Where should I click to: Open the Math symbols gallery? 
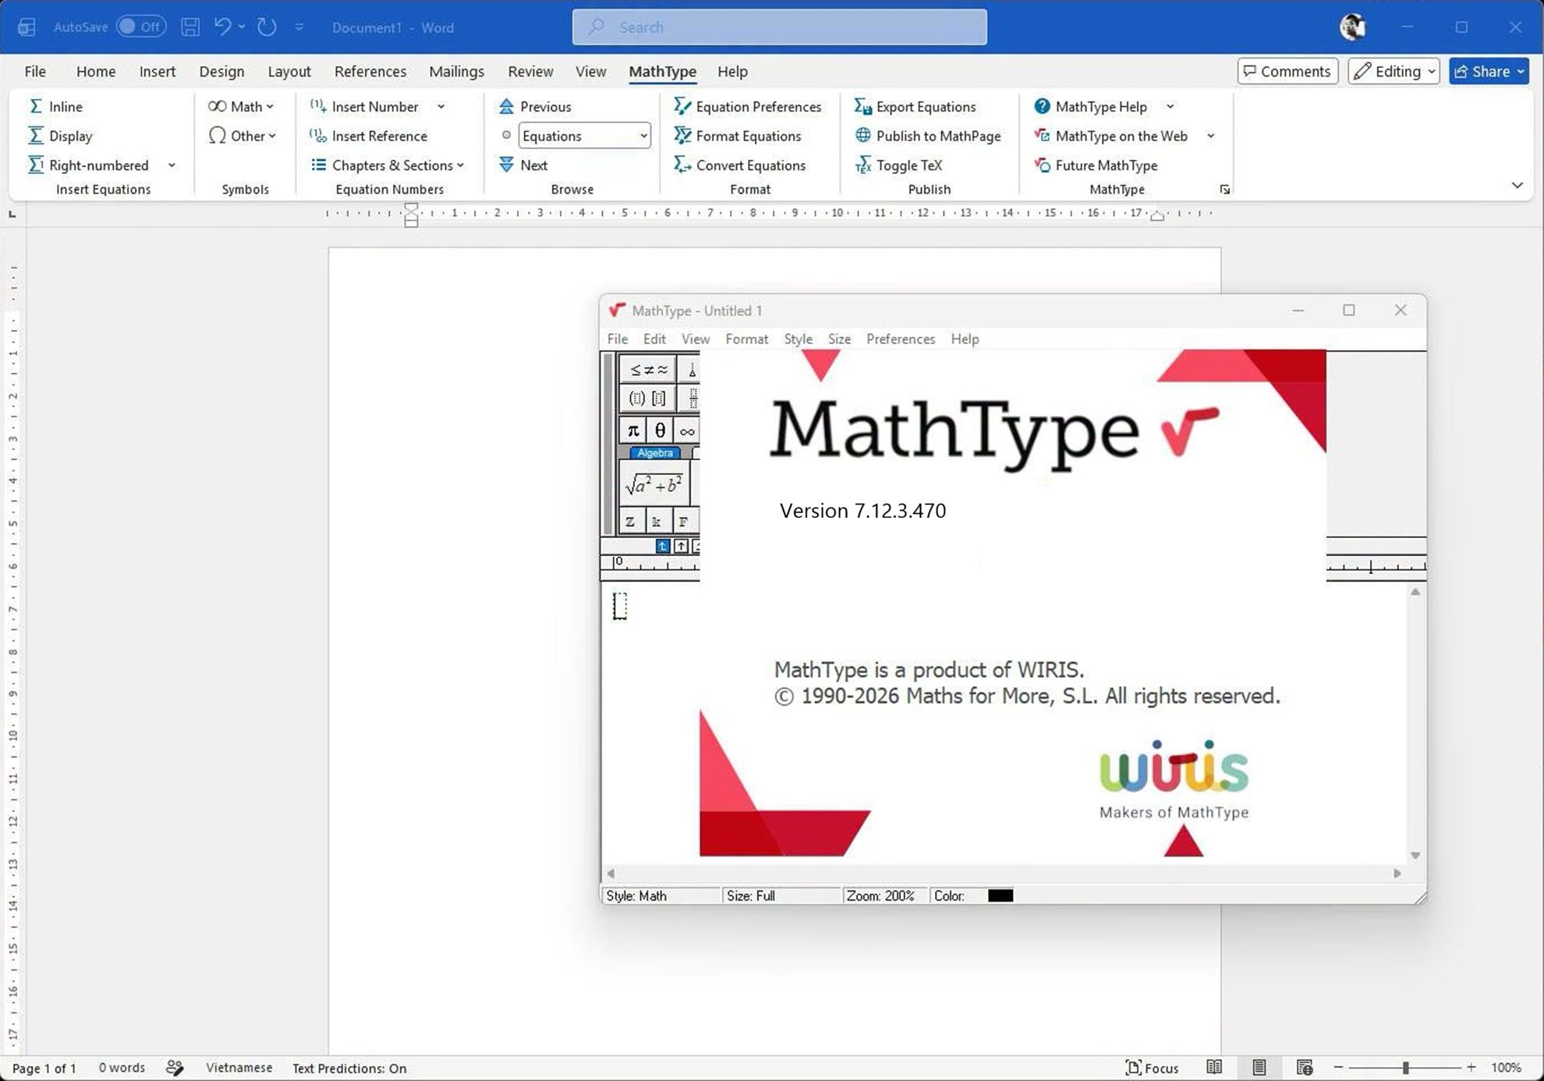(x=241, y=106)
